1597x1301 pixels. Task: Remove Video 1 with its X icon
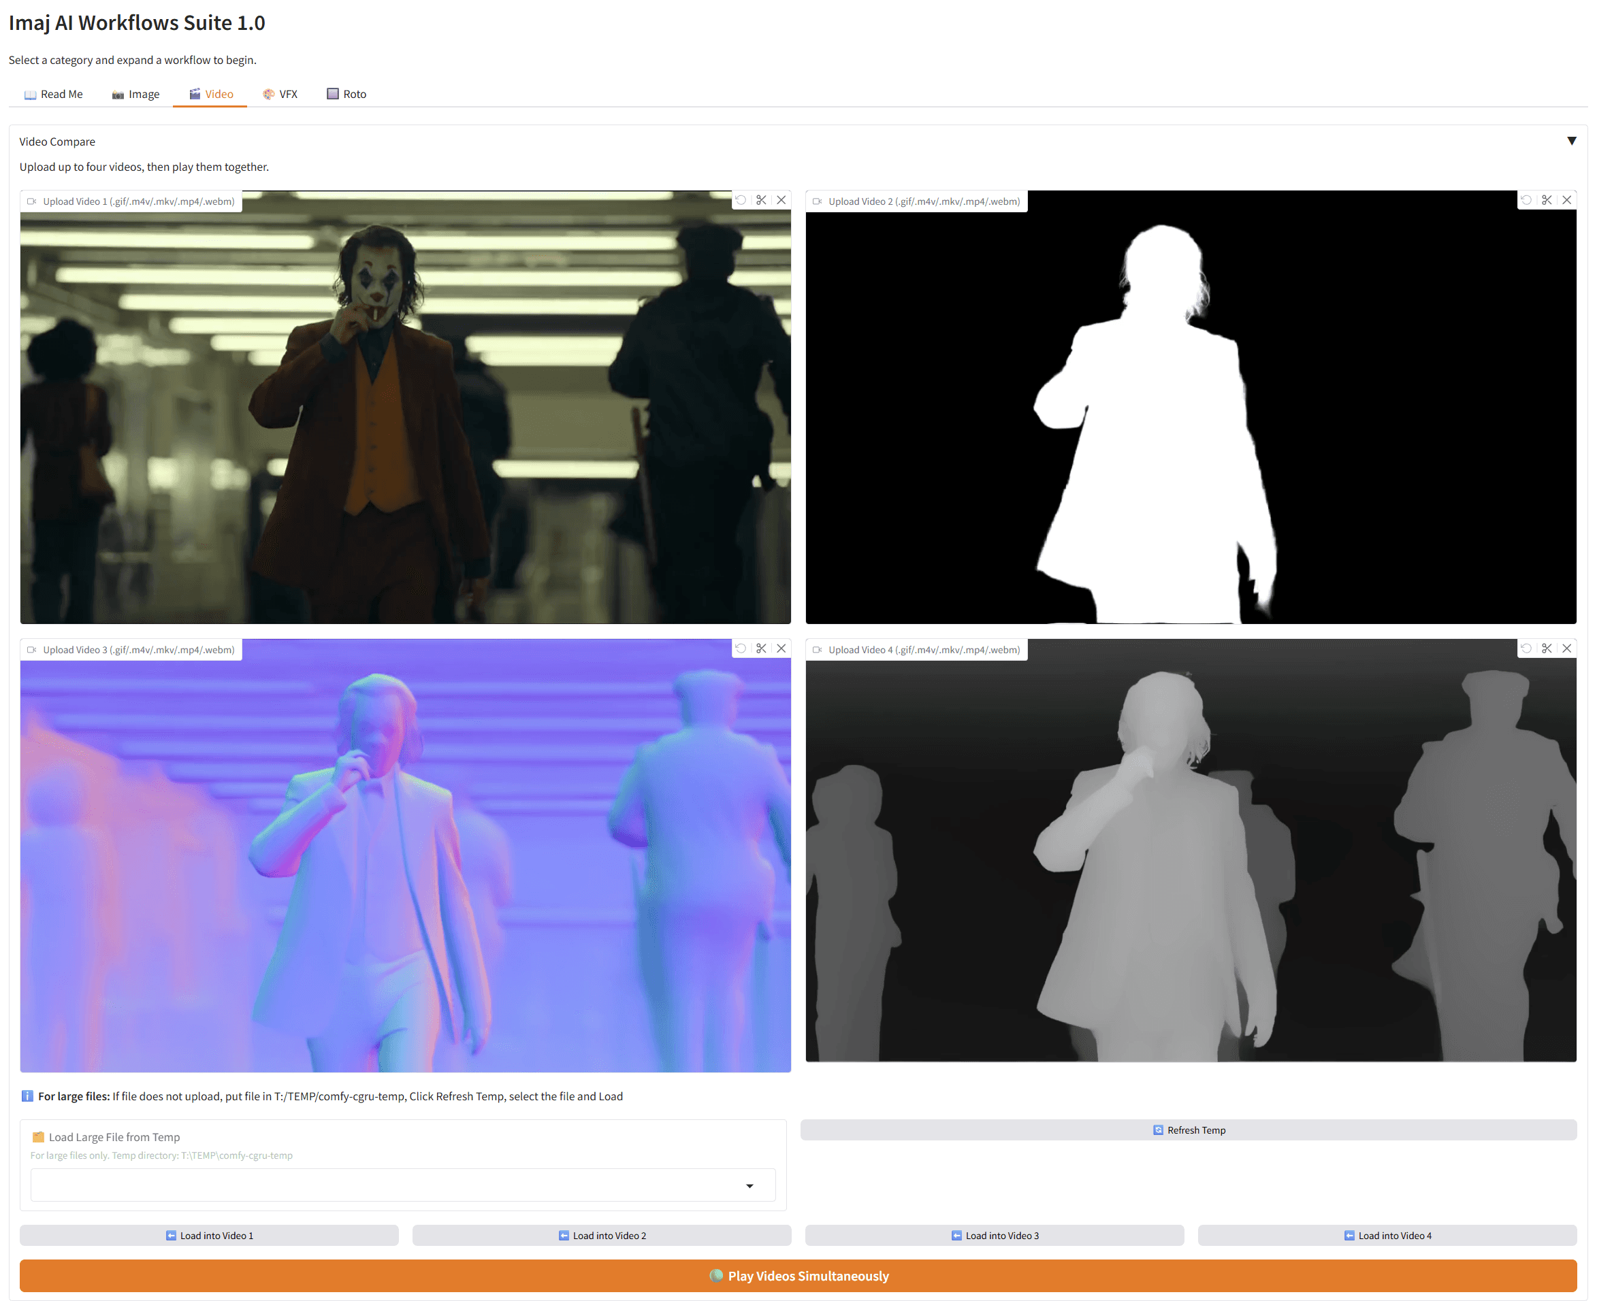[781, 200]
